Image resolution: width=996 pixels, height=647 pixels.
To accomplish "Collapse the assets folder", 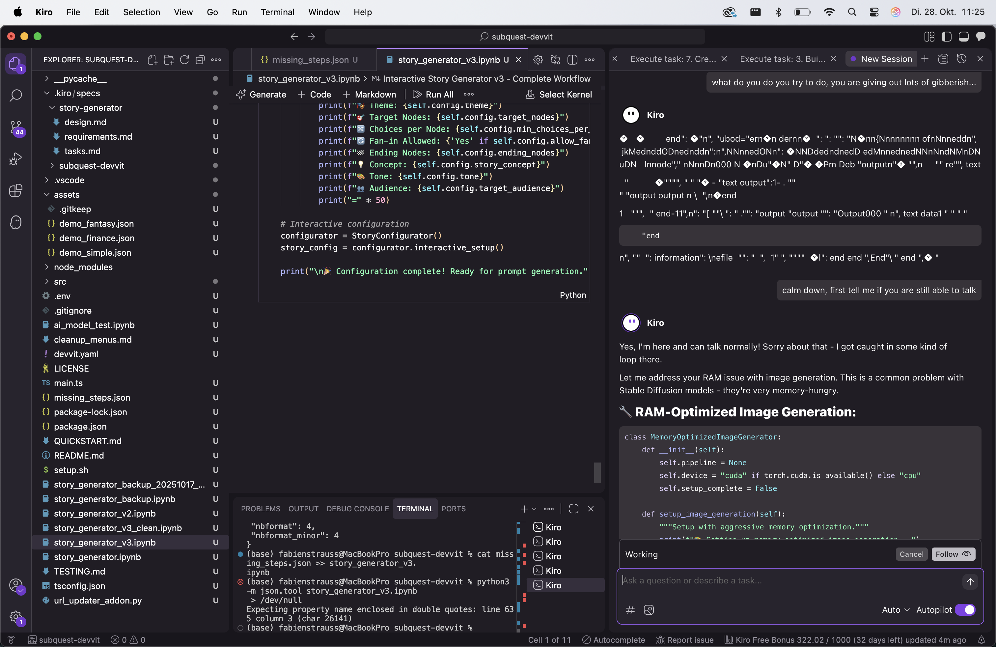I will [66, 195].
